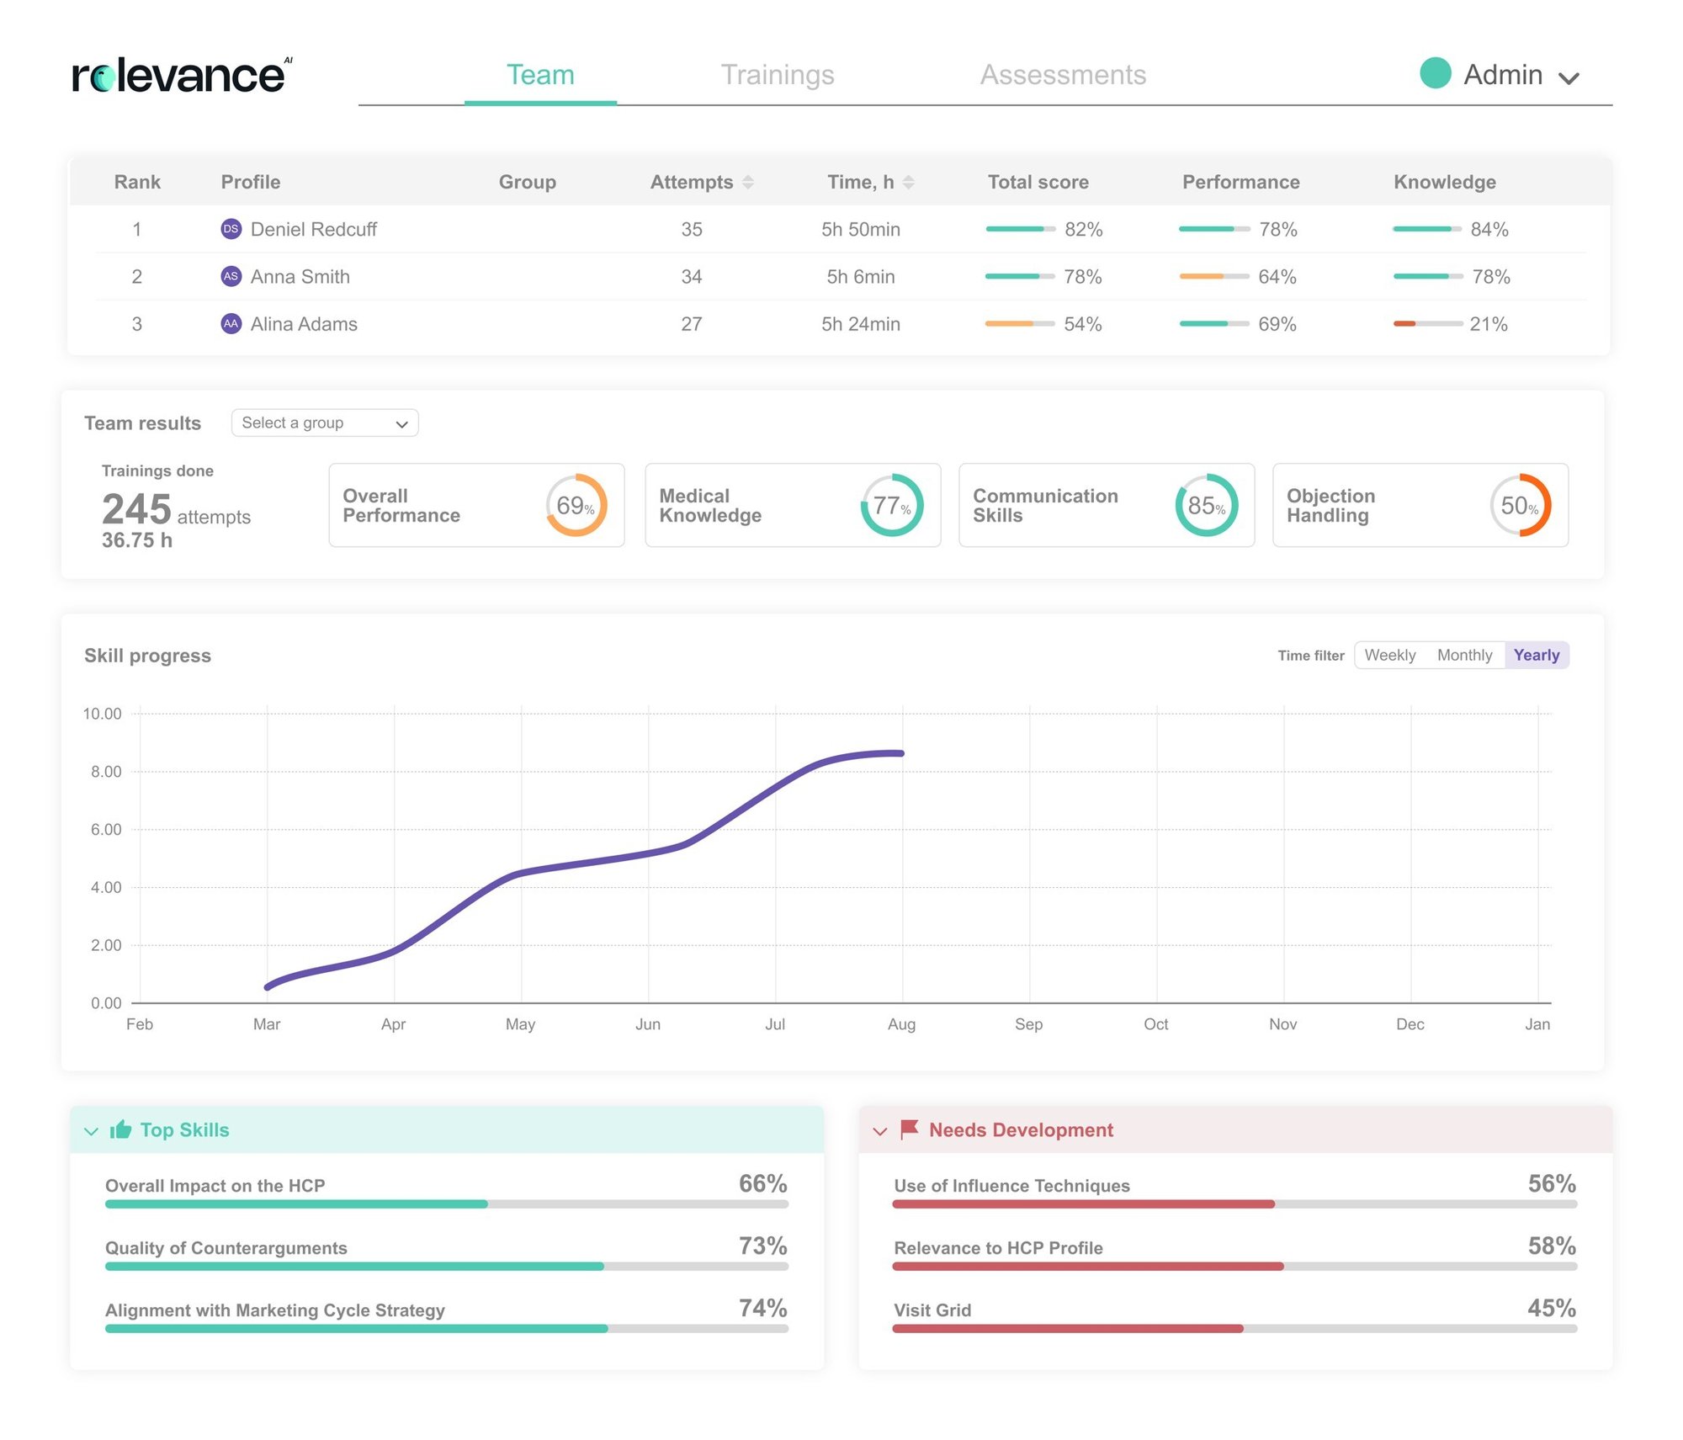Open the Assessments tab
Image resolution: width=1683 pixels, height=1440 pixels.
point(1063,75)
